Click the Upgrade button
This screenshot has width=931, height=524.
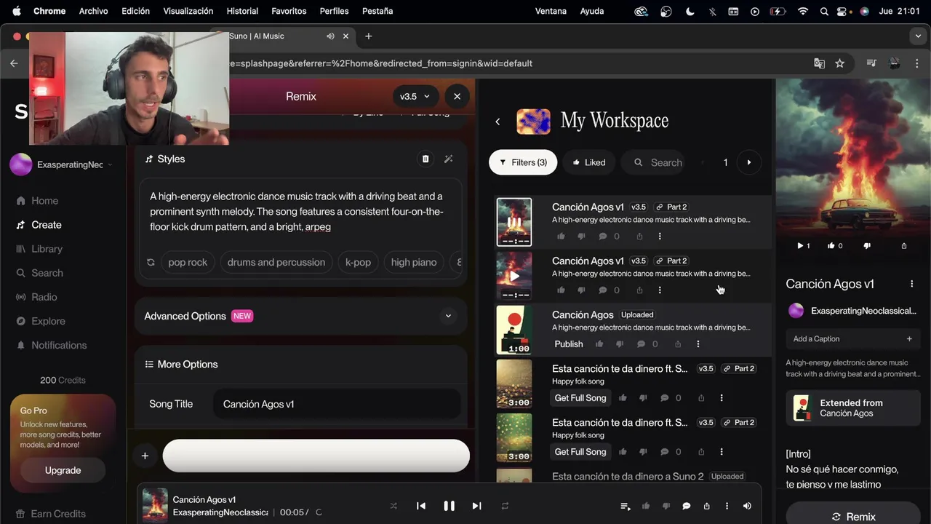(x=63, y=470)
